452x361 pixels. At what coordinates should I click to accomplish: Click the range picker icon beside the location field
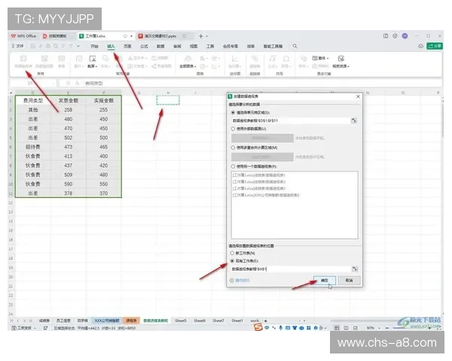353,268
